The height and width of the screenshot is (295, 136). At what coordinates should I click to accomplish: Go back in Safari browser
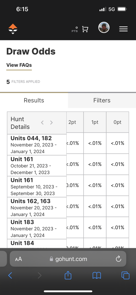[x=10, y=276]
